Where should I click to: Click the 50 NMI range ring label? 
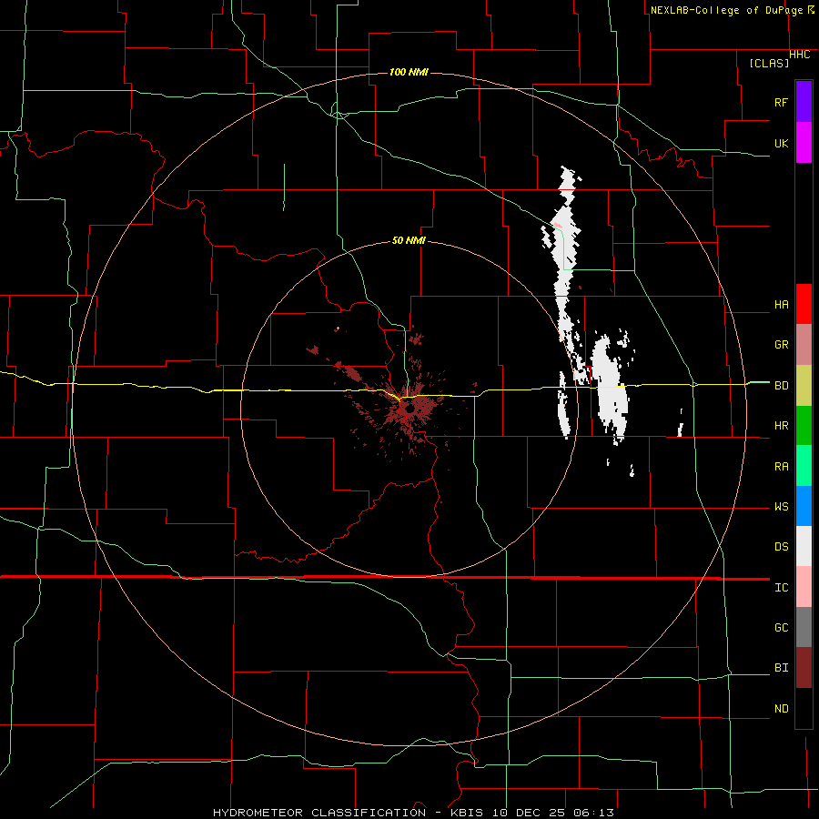tap(409, 240)
